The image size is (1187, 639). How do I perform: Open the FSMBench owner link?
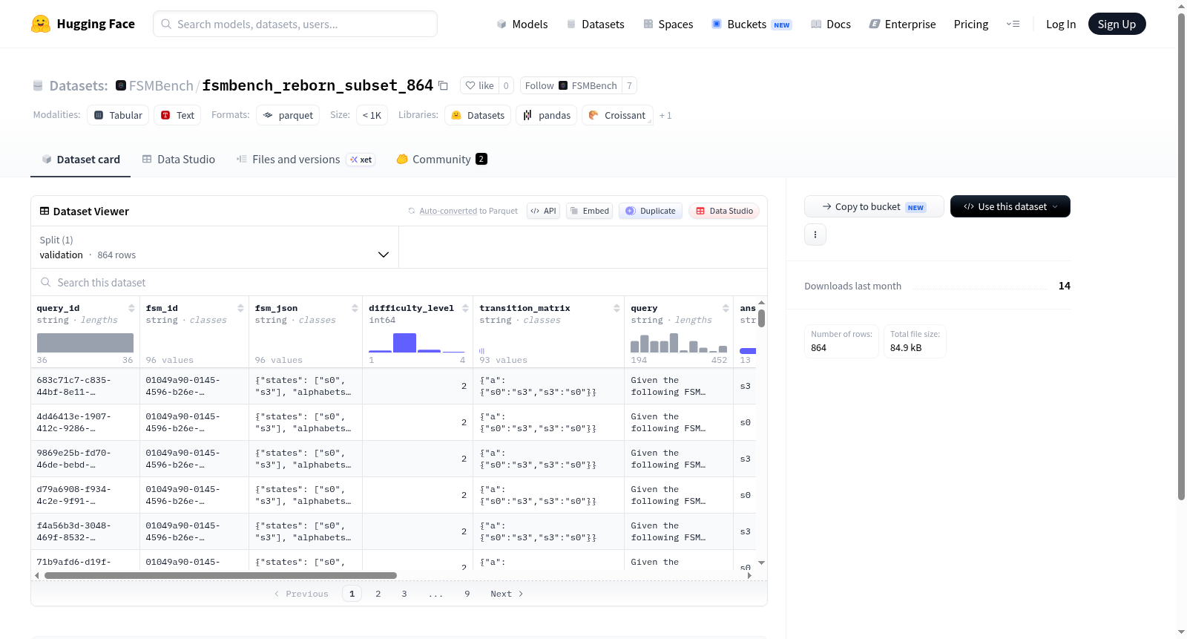161,85
